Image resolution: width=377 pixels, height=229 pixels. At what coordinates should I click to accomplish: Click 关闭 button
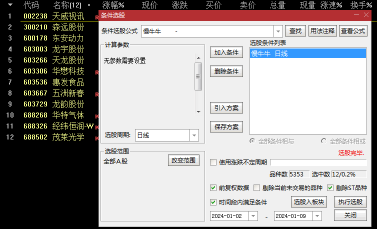[350, 215]
